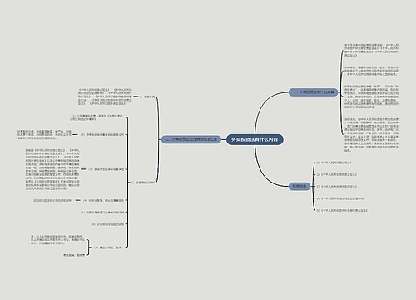This screenshot has width=416, height=300.
Task: Click the [1]《中华人民共和国公司法》citation item
Action: pyautogui.click(x=334, y=162)
